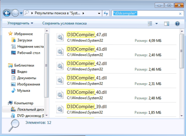Viewport: 186px width, 136px height.
Task: Click the size value 1,85 МБ
Action: 155,113
